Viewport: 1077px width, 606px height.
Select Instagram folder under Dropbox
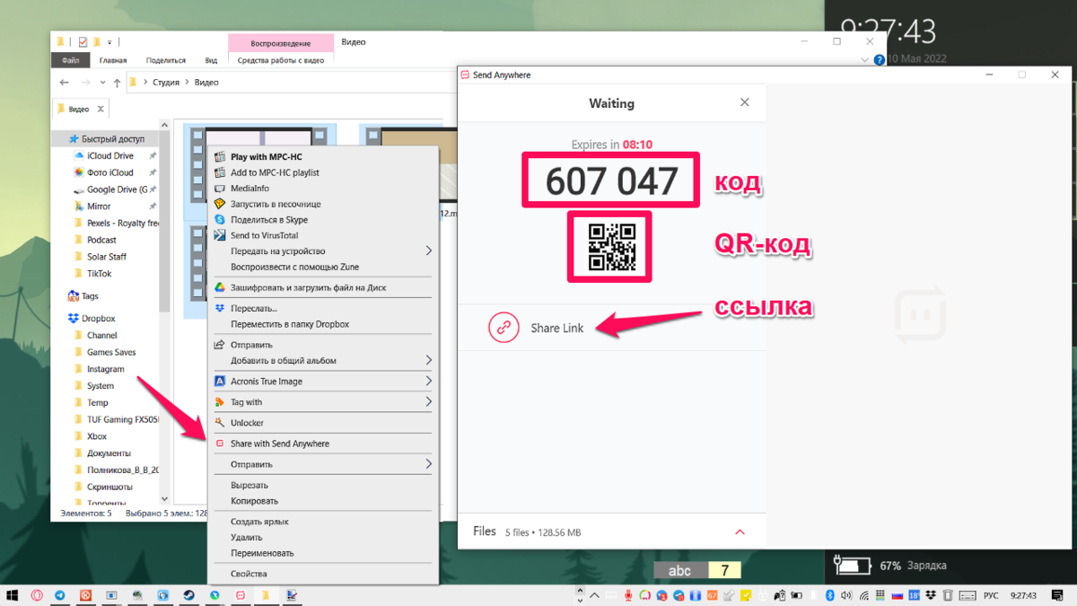coord(106,369)
